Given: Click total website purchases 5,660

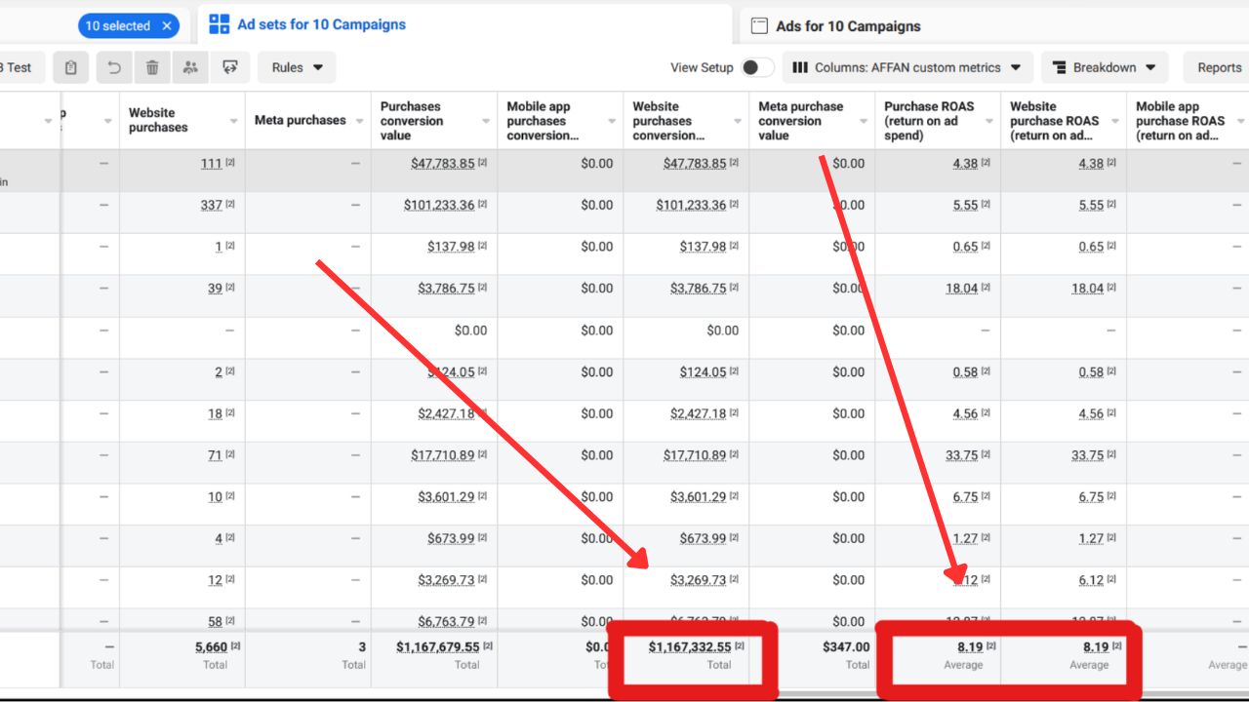Looking at the screenshot, I should tap(211, 646).
